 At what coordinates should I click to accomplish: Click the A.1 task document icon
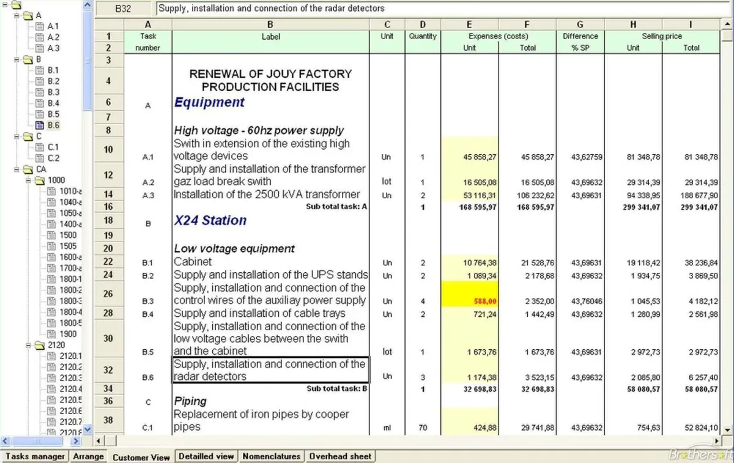(x=40, y=26)
